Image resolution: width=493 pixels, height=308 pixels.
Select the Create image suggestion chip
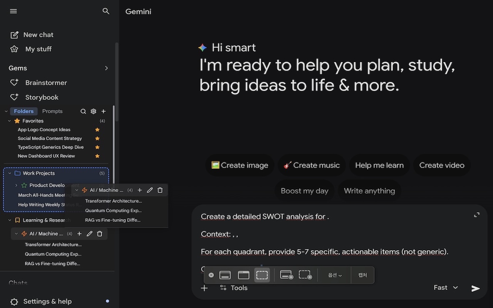coord(240,165)
